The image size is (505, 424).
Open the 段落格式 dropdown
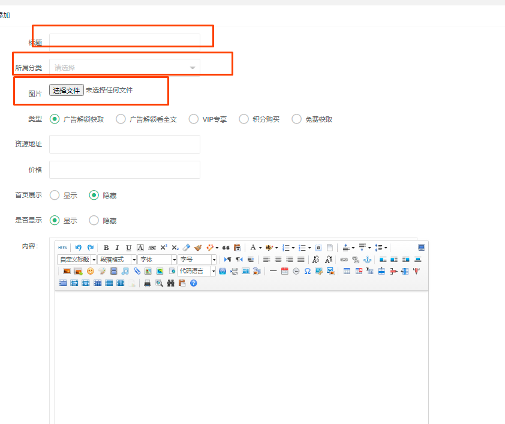pos(117,260)
